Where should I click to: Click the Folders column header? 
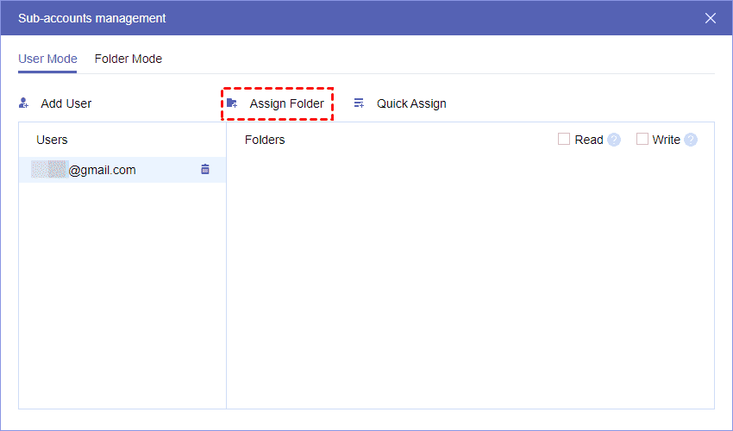point(265,140)
